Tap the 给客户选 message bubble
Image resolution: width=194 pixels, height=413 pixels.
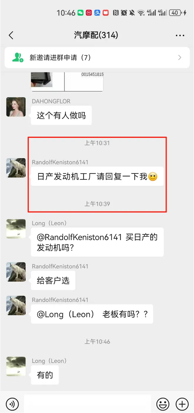pos(53,280)
